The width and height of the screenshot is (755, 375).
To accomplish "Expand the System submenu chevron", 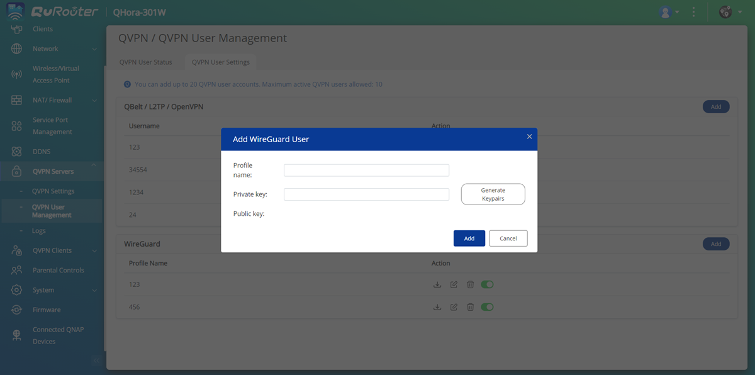I will pyautogui.click(x=94, y=290).
